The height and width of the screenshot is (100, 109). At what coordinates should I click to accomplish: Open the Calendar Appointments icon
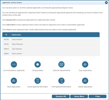(x=61, y=64)
